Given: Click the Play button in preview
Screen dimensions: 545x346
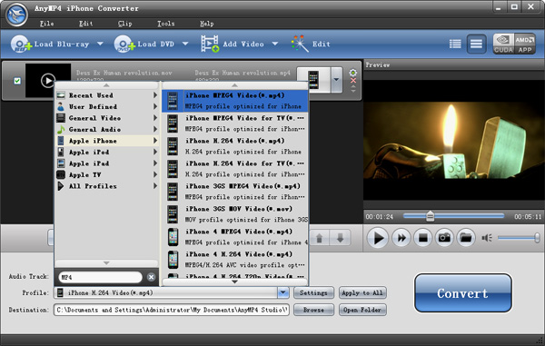Looking at the screenshot, I should click(378, 238).
